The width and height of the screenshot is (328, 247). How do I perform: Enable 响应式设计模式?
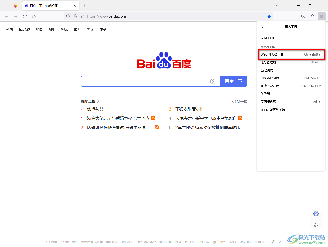click(x=291, y=86)
